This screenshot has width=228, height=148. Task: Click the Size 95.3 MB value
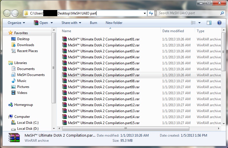coord(126,141)
